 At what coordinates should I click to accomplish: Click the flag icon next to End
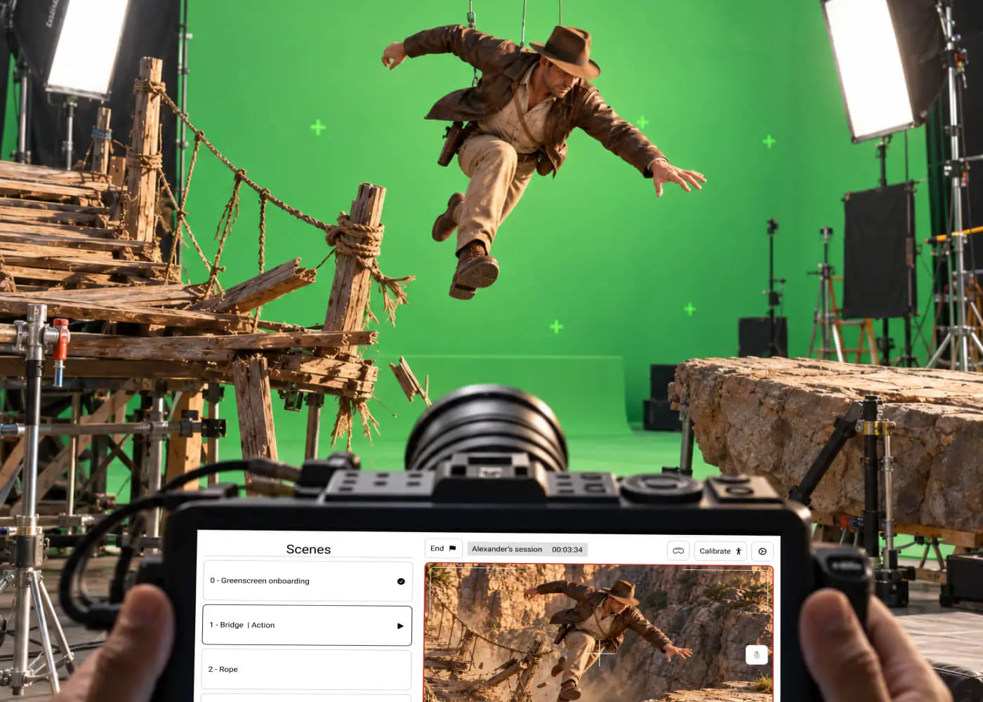452,548
